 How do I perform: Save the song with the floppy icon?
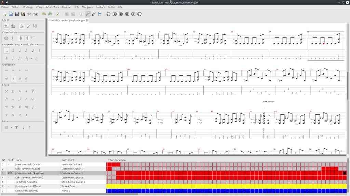tap(17, 14)
